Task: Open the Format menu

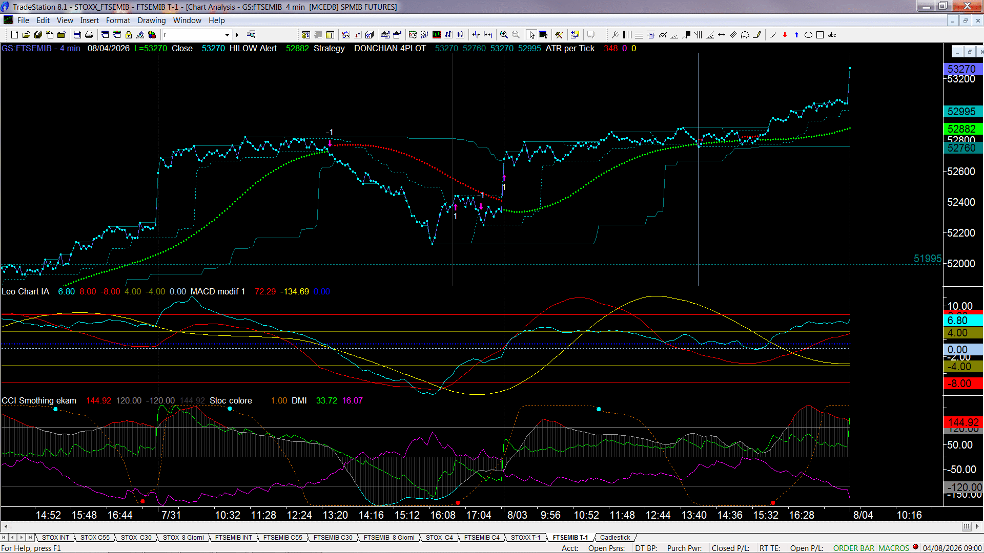Action: 118,20
